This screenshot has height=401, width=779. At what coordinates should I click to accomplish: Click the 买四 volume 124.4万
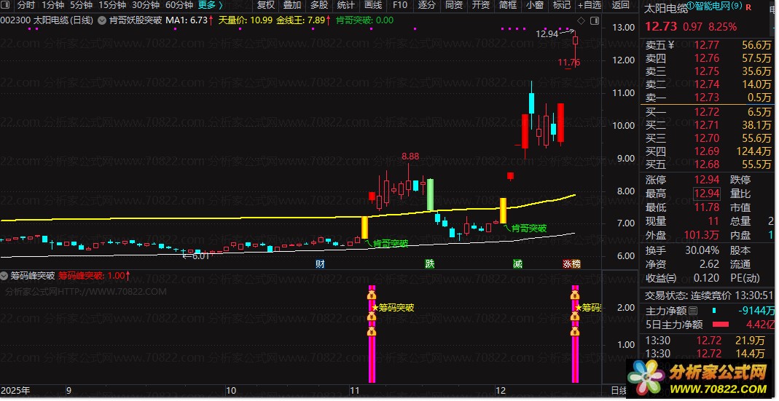tap(754, 151)
